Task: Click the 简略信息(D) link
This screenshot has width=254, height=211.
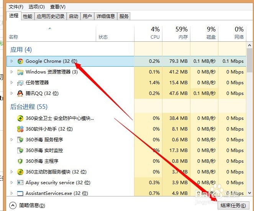Action: point(32,206)
